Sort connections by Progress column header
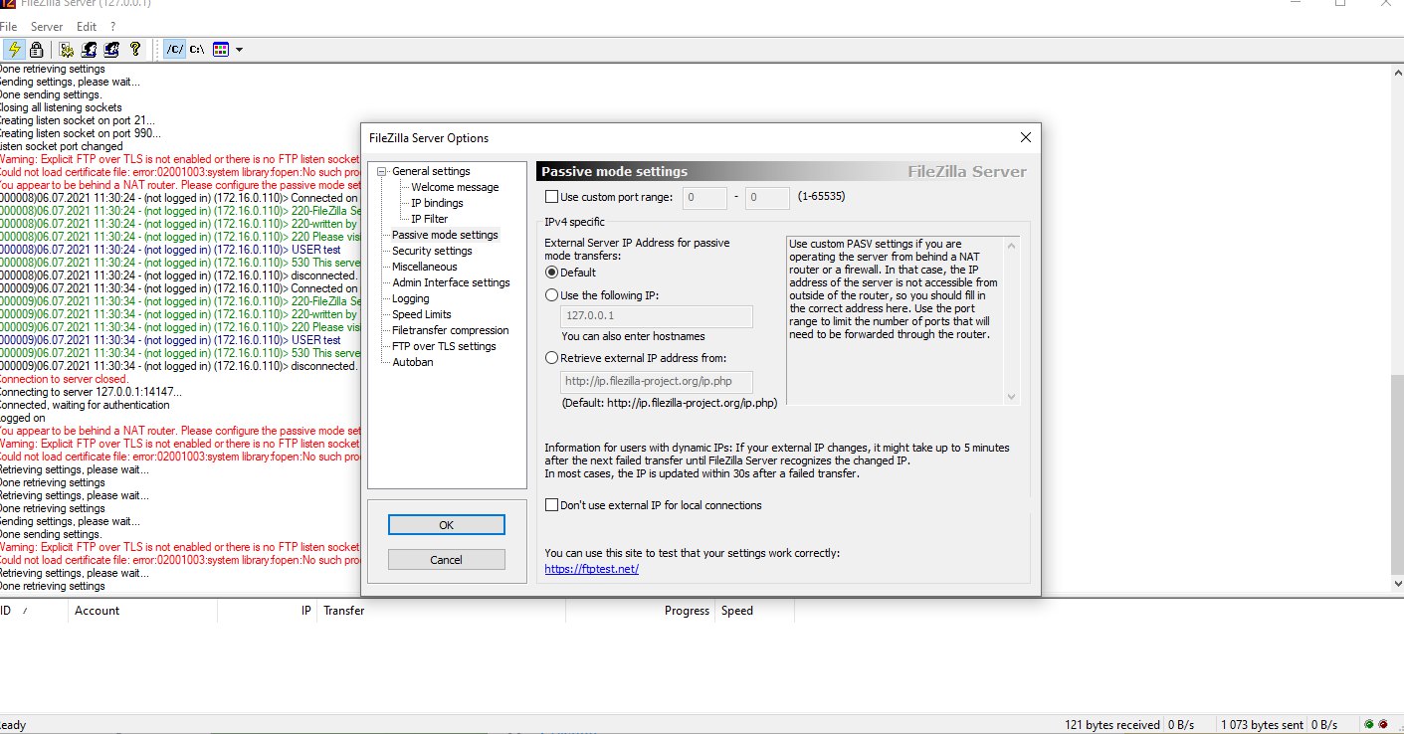Screen dimensions: 1404x734 [640, 611]
